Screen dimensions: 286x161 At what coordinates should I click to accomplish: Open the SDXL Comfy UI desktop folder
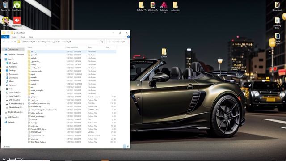tap(153, 7)
